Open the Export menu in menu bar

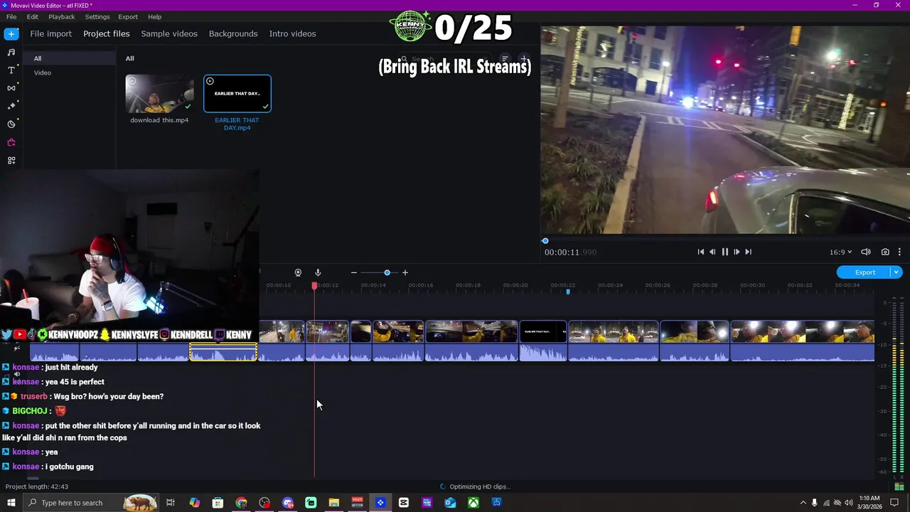point(128,16)
